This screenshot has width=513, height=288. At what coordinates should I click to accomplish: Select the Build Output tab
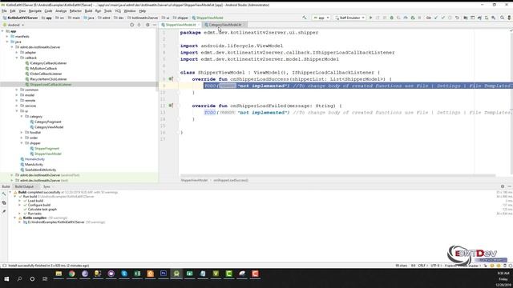point(24,186)
